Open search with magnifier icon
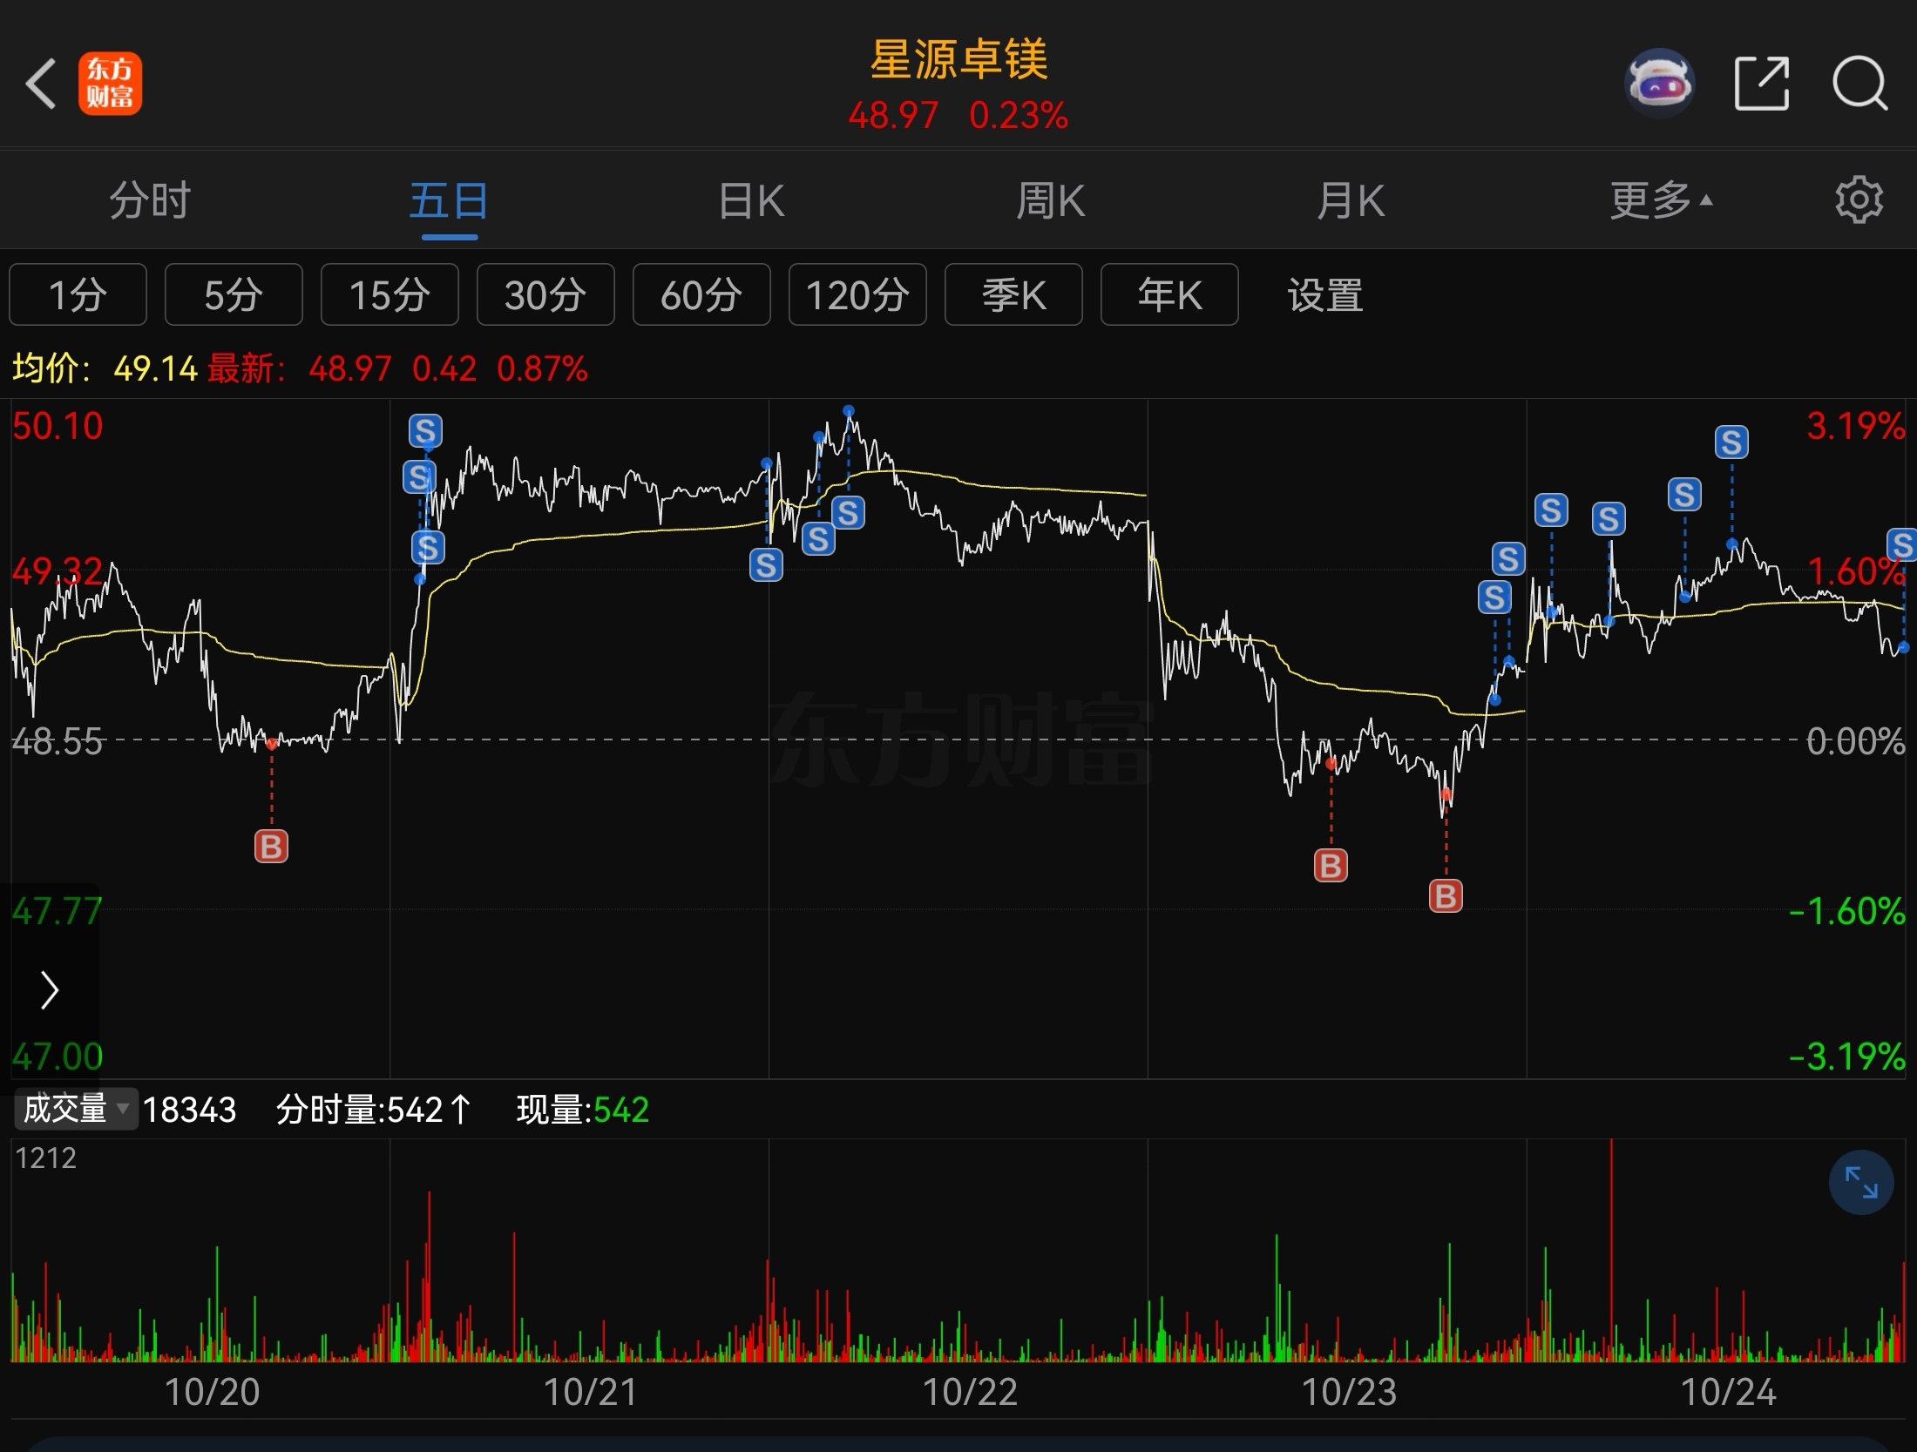 [1859, 84]
